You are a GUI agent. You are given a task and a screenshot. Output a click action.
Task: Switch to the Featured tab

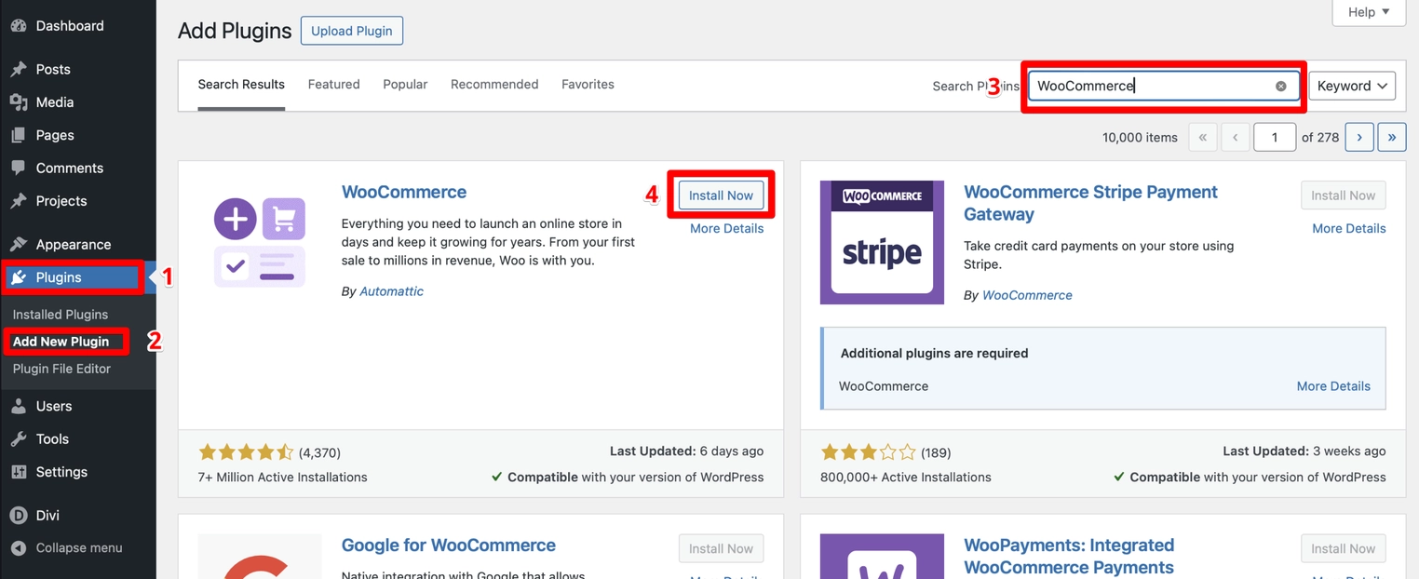pos(333,85)
